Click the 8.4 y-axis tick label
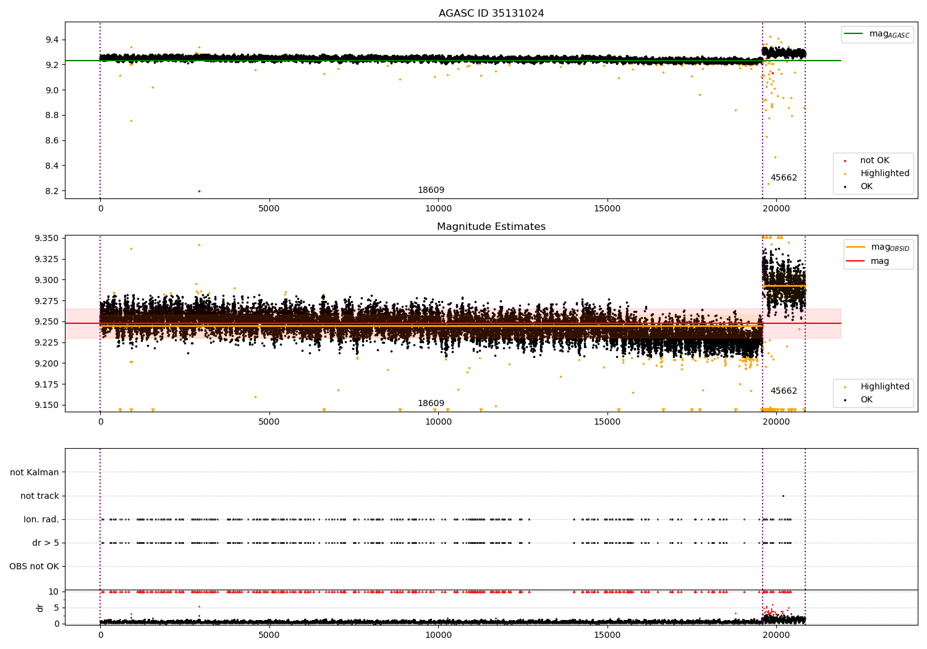 [52, 166]
